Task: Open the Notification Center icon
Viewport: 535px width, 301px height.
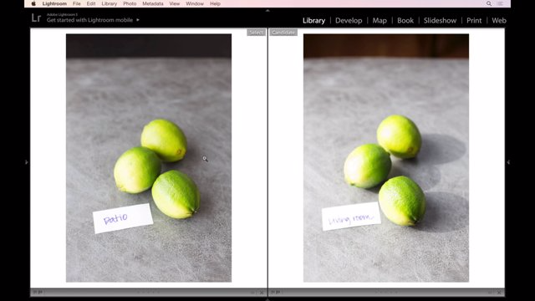Action: [x=500, y=3]
